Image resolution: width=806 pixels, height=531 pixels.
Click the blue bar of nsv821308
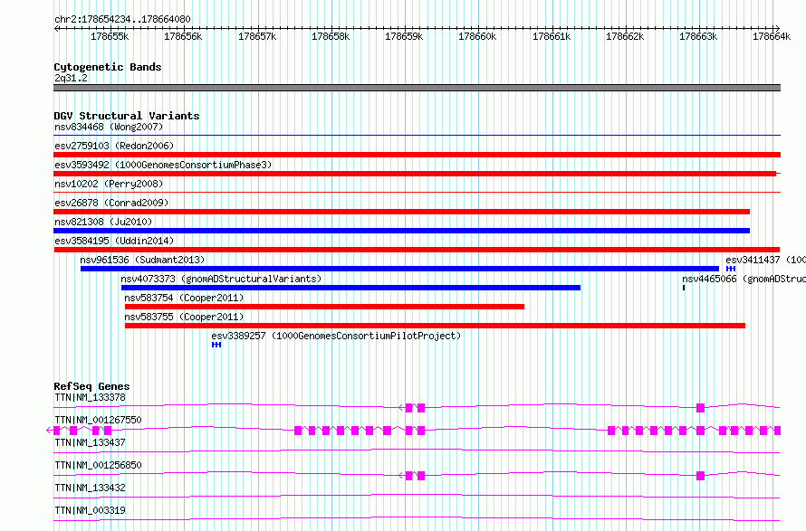(x=401, y=231)
